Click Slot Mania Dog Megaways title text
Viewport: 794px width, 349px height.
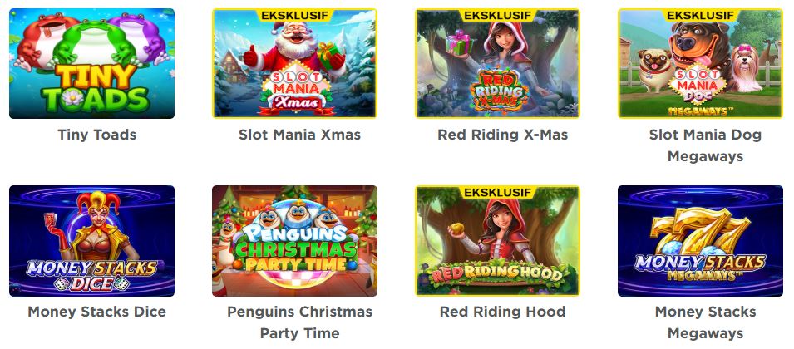pos(705,145)
